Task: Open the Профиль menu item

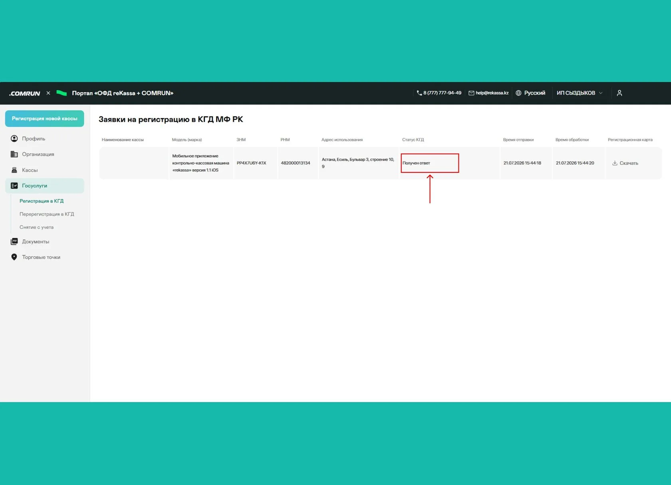Action: click(x=45, y=139)
